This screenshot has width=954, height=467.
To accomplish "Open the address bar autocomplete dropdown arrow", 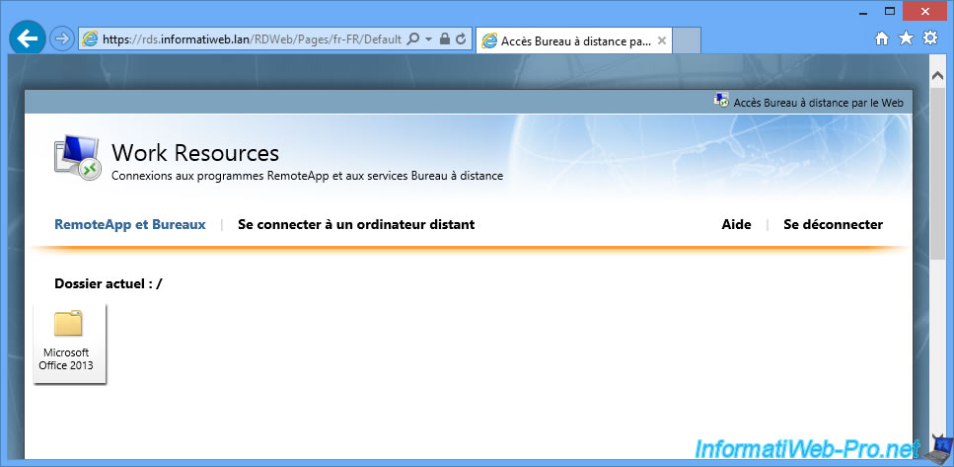I will (x=428, y=39).
